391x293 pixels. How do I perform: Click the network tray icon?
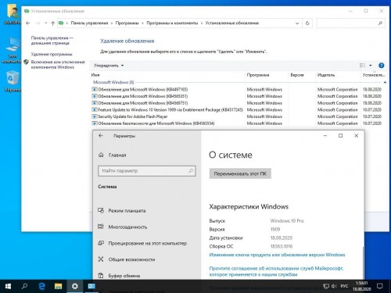326,286
